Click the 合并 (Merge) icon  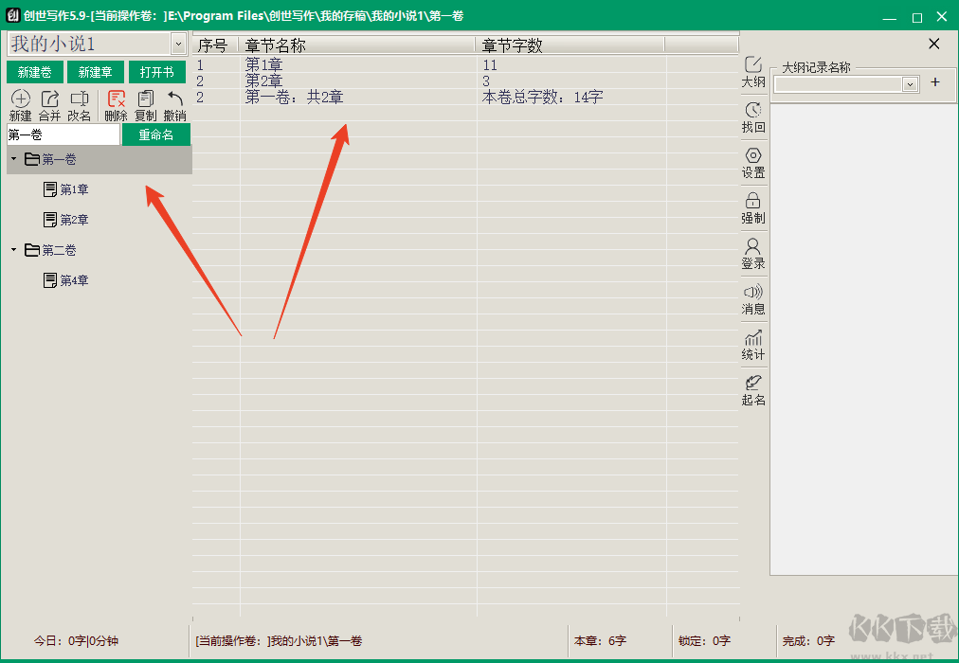49,99
